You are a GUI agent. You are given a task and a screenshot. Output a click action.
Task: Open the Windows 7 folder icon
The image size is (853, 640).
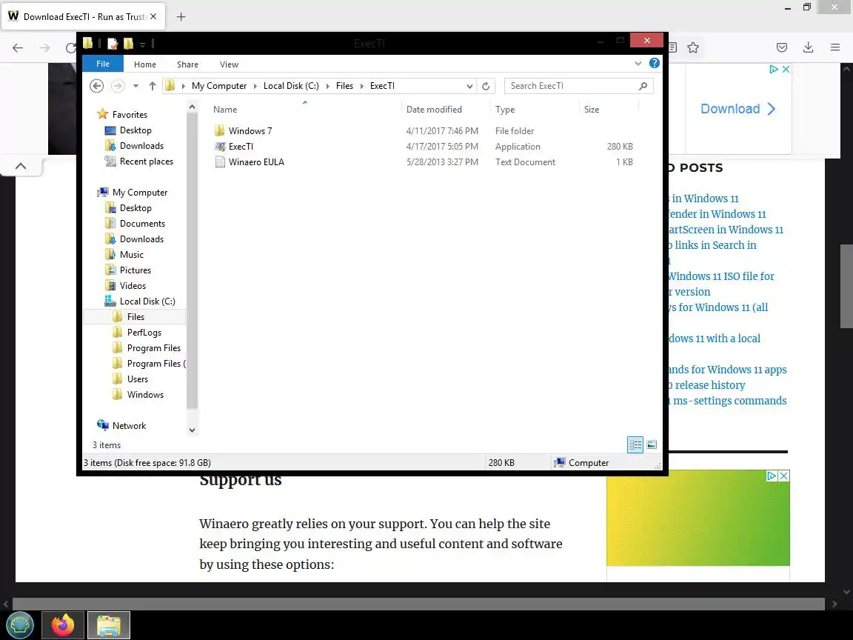coord(219,130)
